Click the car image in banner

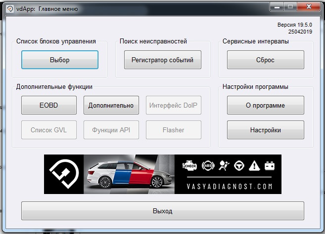pyautogui.click(x=129, y=174)
